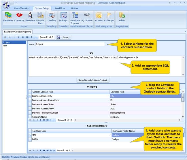Click into the SQL statement text area
The image size is (187, 160).
[105, 66]
